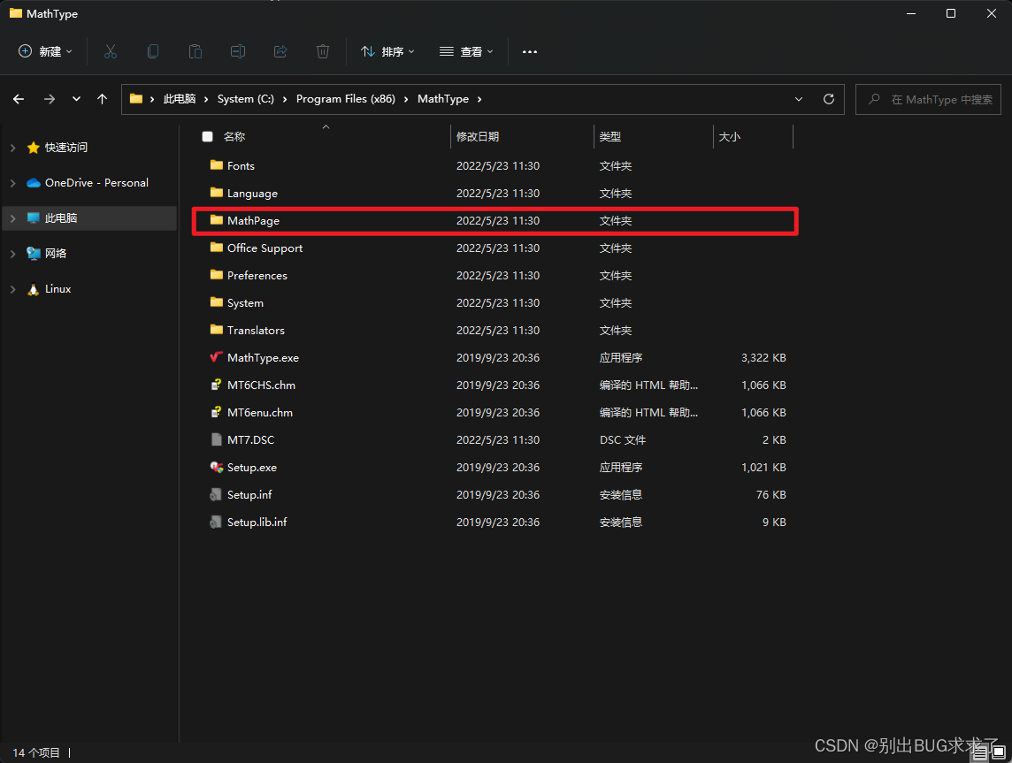
Task: Click the Setup.lib.inf file icon
Action: pos(216,522)
